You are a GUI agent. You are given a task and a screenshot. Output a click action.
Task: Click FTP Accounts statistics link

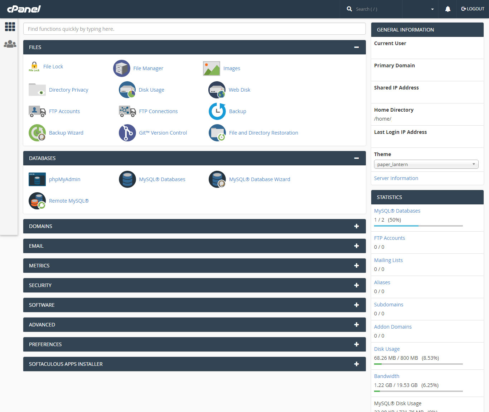point(389,238)
